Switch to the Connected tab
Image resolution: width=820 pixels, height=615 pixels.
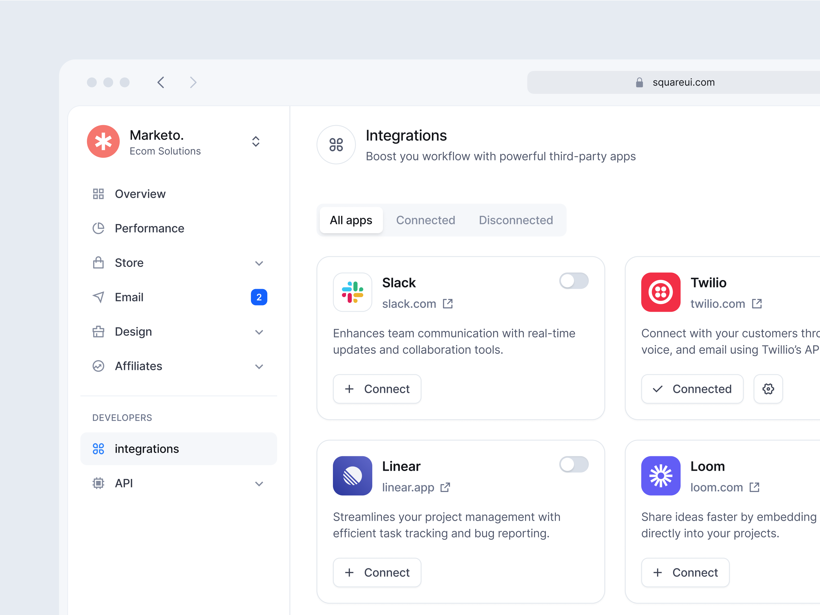coord(426,220)
